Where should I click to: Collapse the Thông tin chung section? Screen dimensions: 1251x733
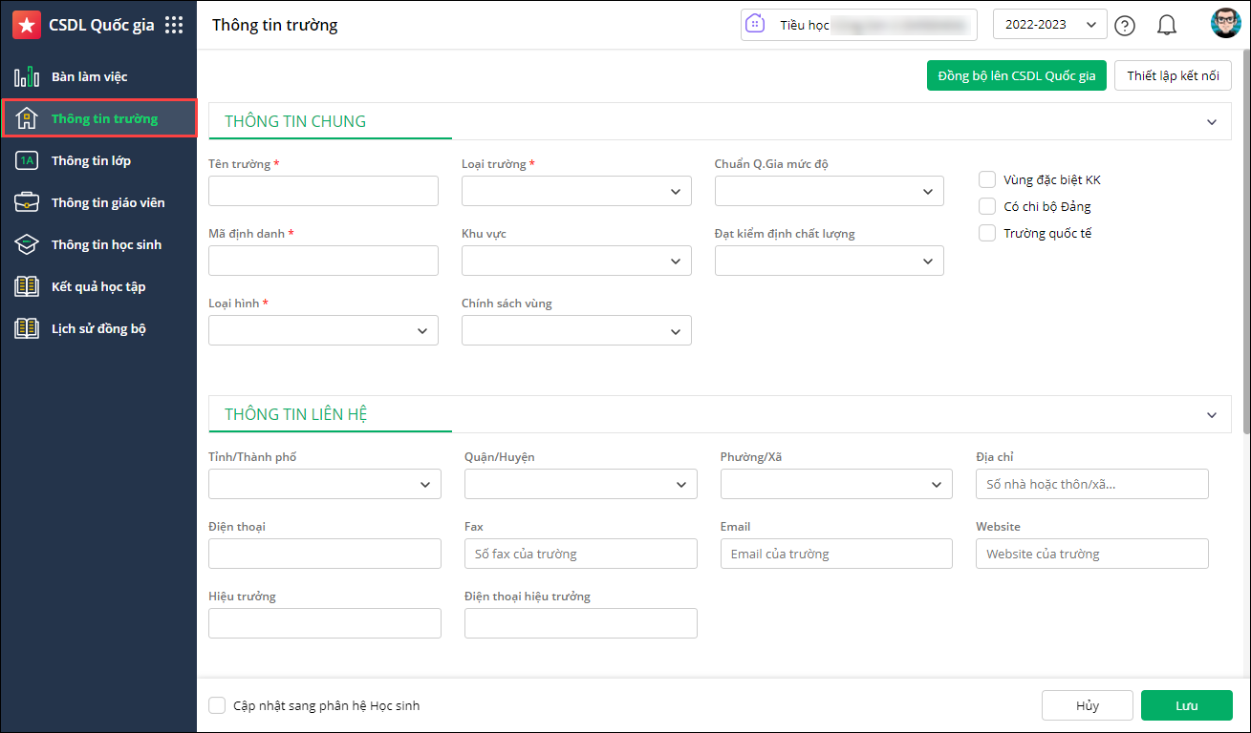(x=1212, y=122)
